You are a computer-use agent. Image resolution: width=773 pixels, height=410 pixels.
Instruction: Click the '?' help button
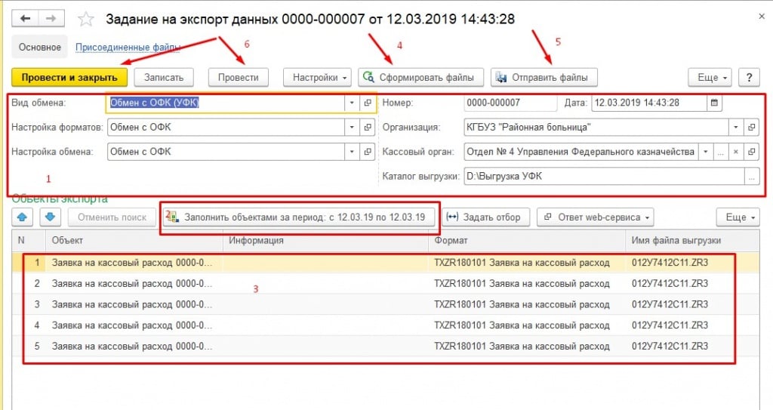(748, 77)
